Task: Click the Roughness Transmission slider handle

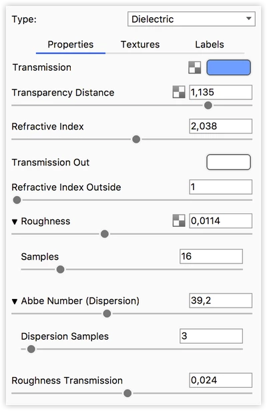Action: pos(127,393)
